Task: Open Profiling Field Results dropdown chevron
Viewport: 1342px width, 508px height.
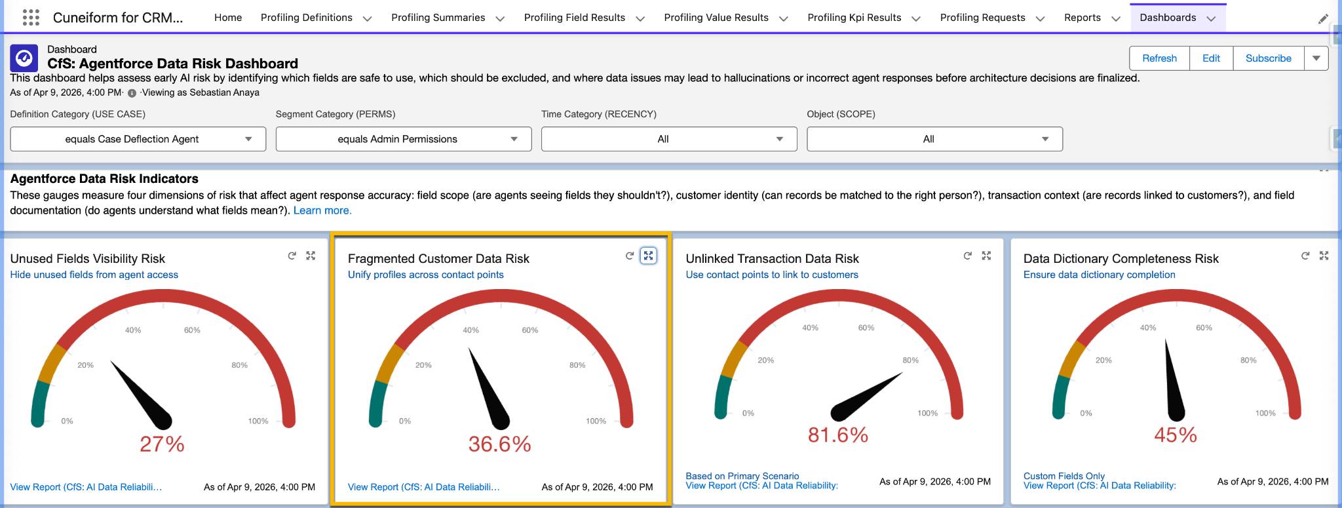Action: click(x=640, y=18)
